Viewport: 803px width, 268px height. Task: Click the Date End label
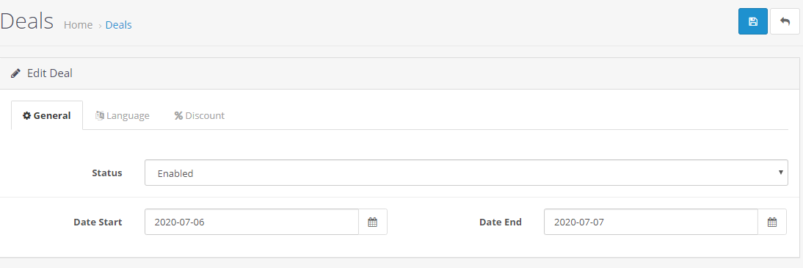501,222
